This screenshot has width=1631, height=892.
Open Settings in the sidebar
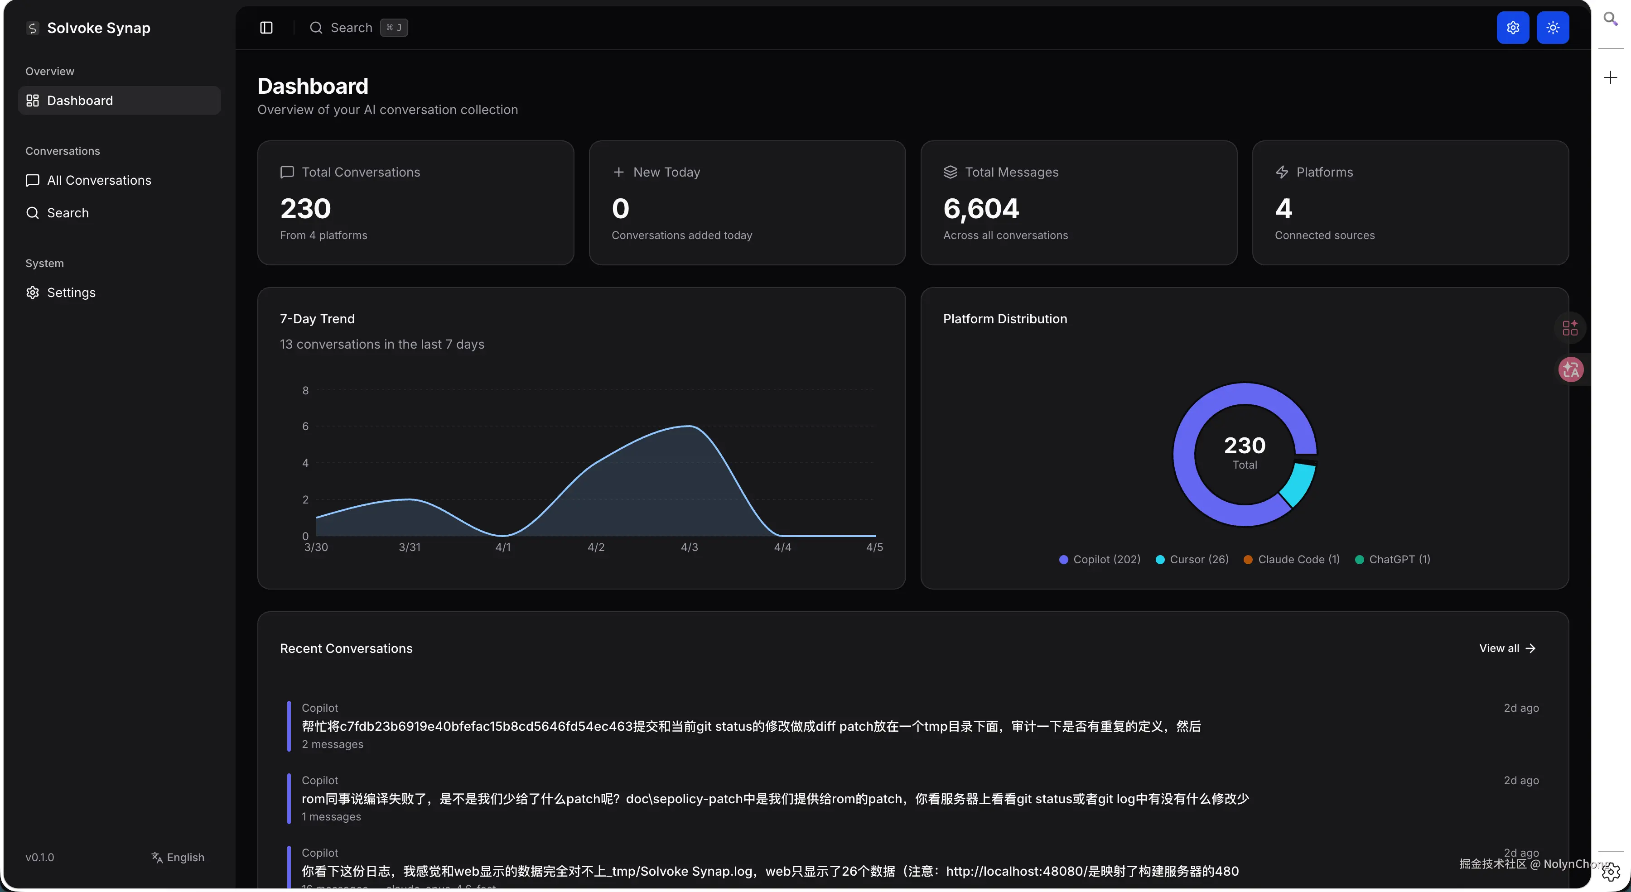pyautogui.click(x=71, y=293)
